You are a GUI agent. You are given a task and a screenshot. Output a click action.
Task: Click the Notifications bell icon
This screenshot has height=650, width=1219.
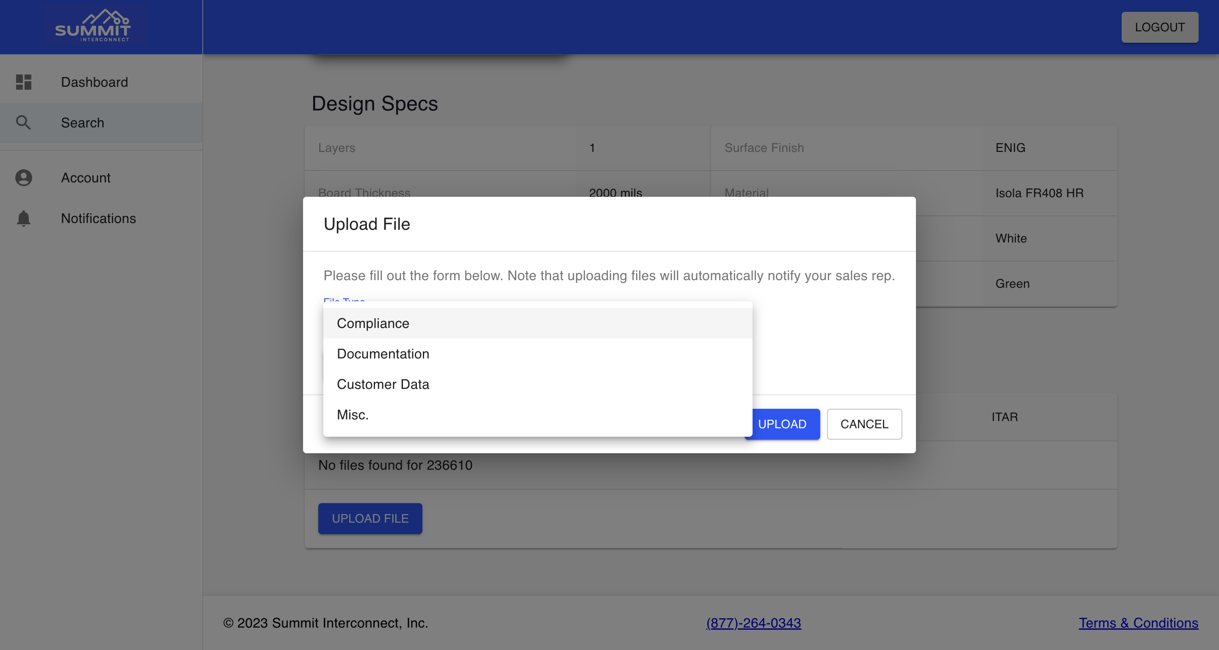pyautogui.click(x=24, y=218)
